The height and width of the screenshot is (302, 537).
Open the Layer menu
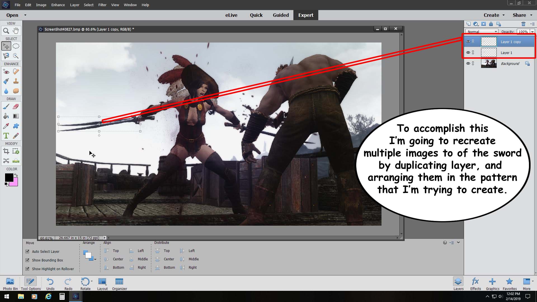(74, 5)
